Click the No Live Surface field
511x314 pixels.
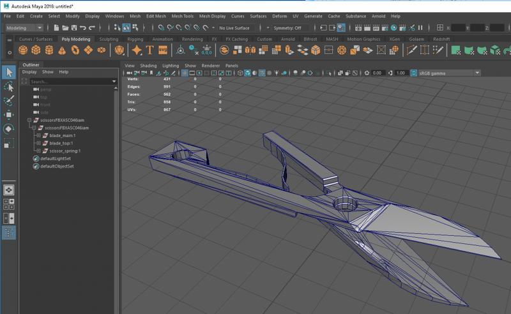(236, 28)
